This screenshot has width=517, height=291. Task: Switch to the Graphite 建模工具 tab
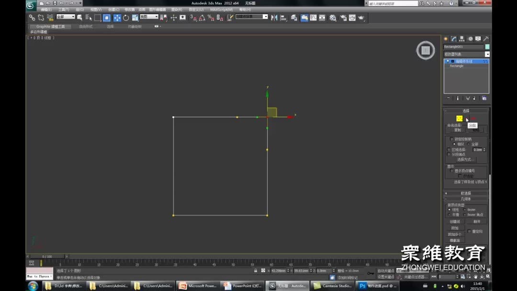coord(50,26)
